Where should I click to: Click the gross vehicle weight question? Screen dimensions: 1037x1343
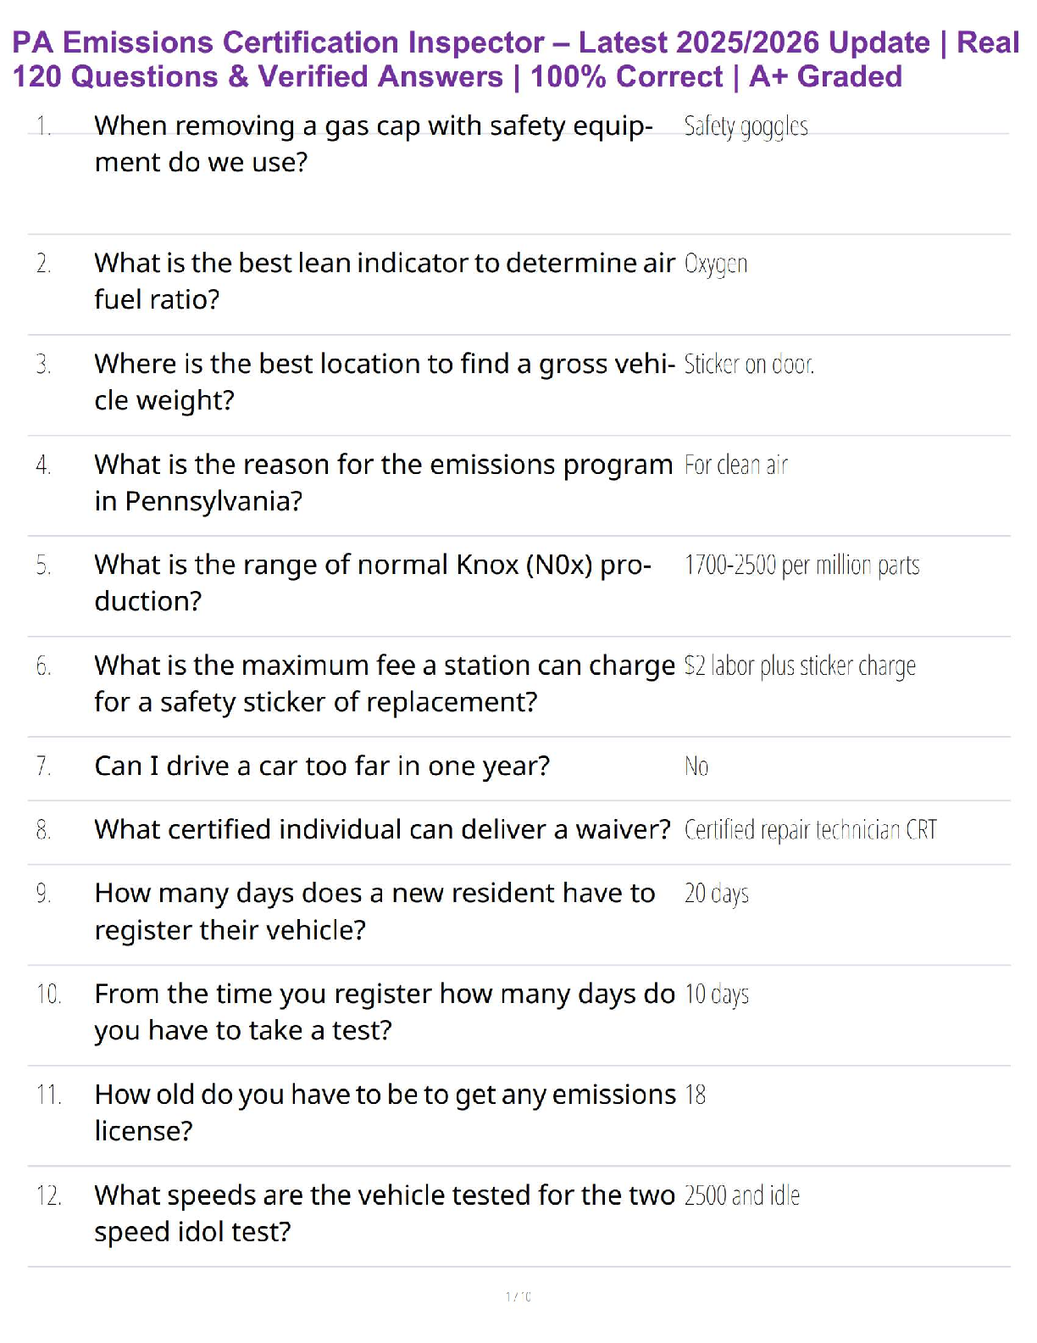pyautogui.click(x=384, y=382)
